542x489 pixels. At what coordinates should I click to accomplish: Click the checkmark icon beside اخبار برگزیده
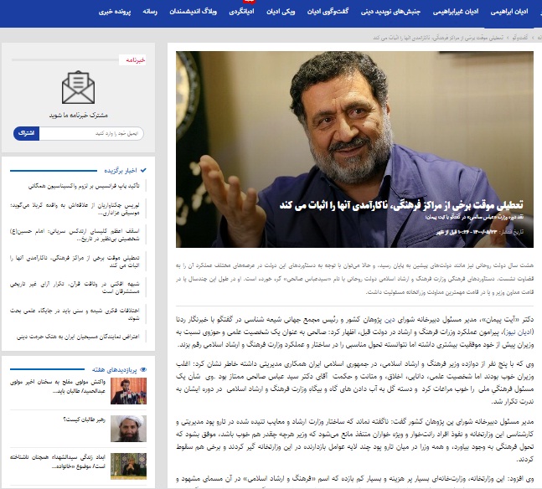[x=142, y=169]
